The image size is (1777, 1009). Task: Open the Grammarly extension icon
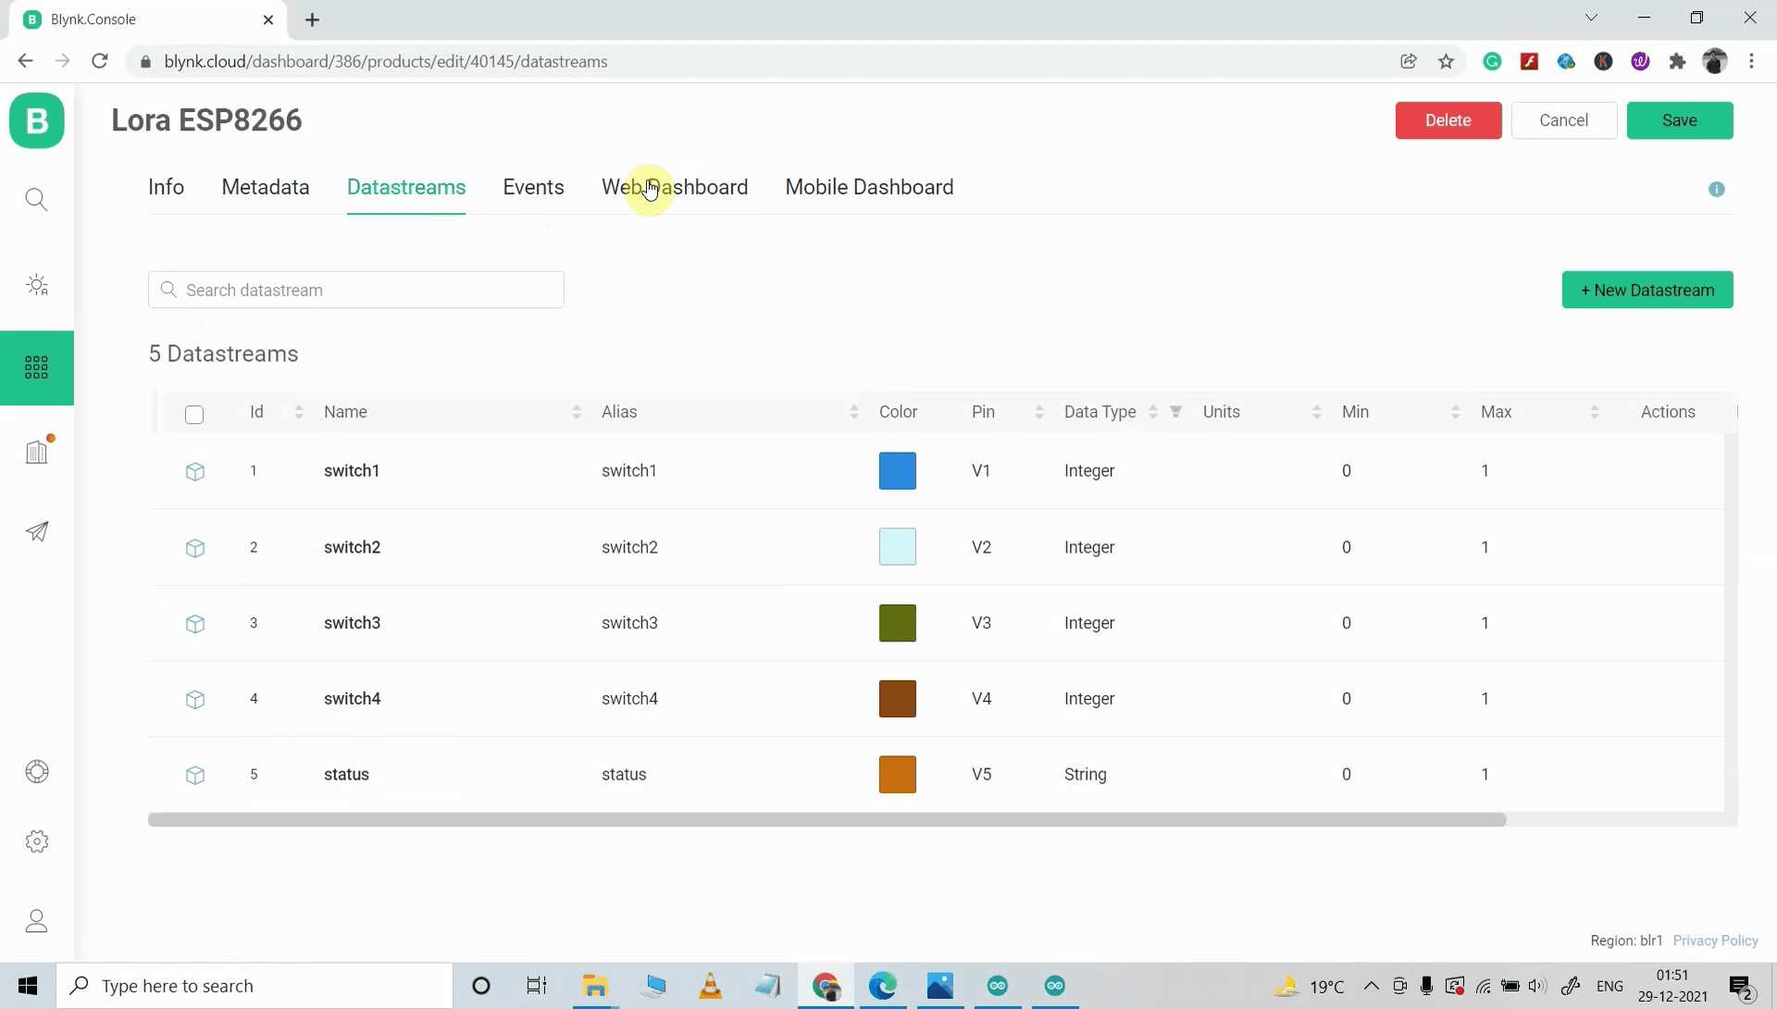coord(1492,61)
